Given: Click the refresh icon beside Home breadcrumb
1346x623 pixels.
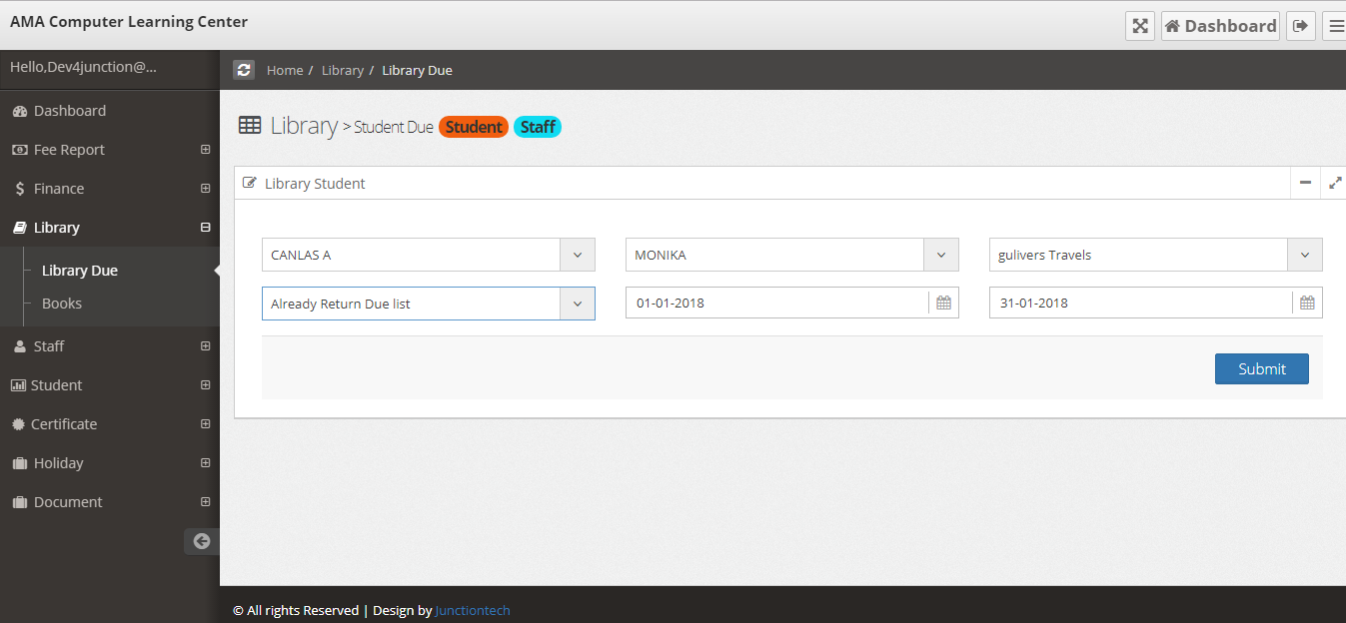Looking at the screenshot, I should (x=244, y=70).
